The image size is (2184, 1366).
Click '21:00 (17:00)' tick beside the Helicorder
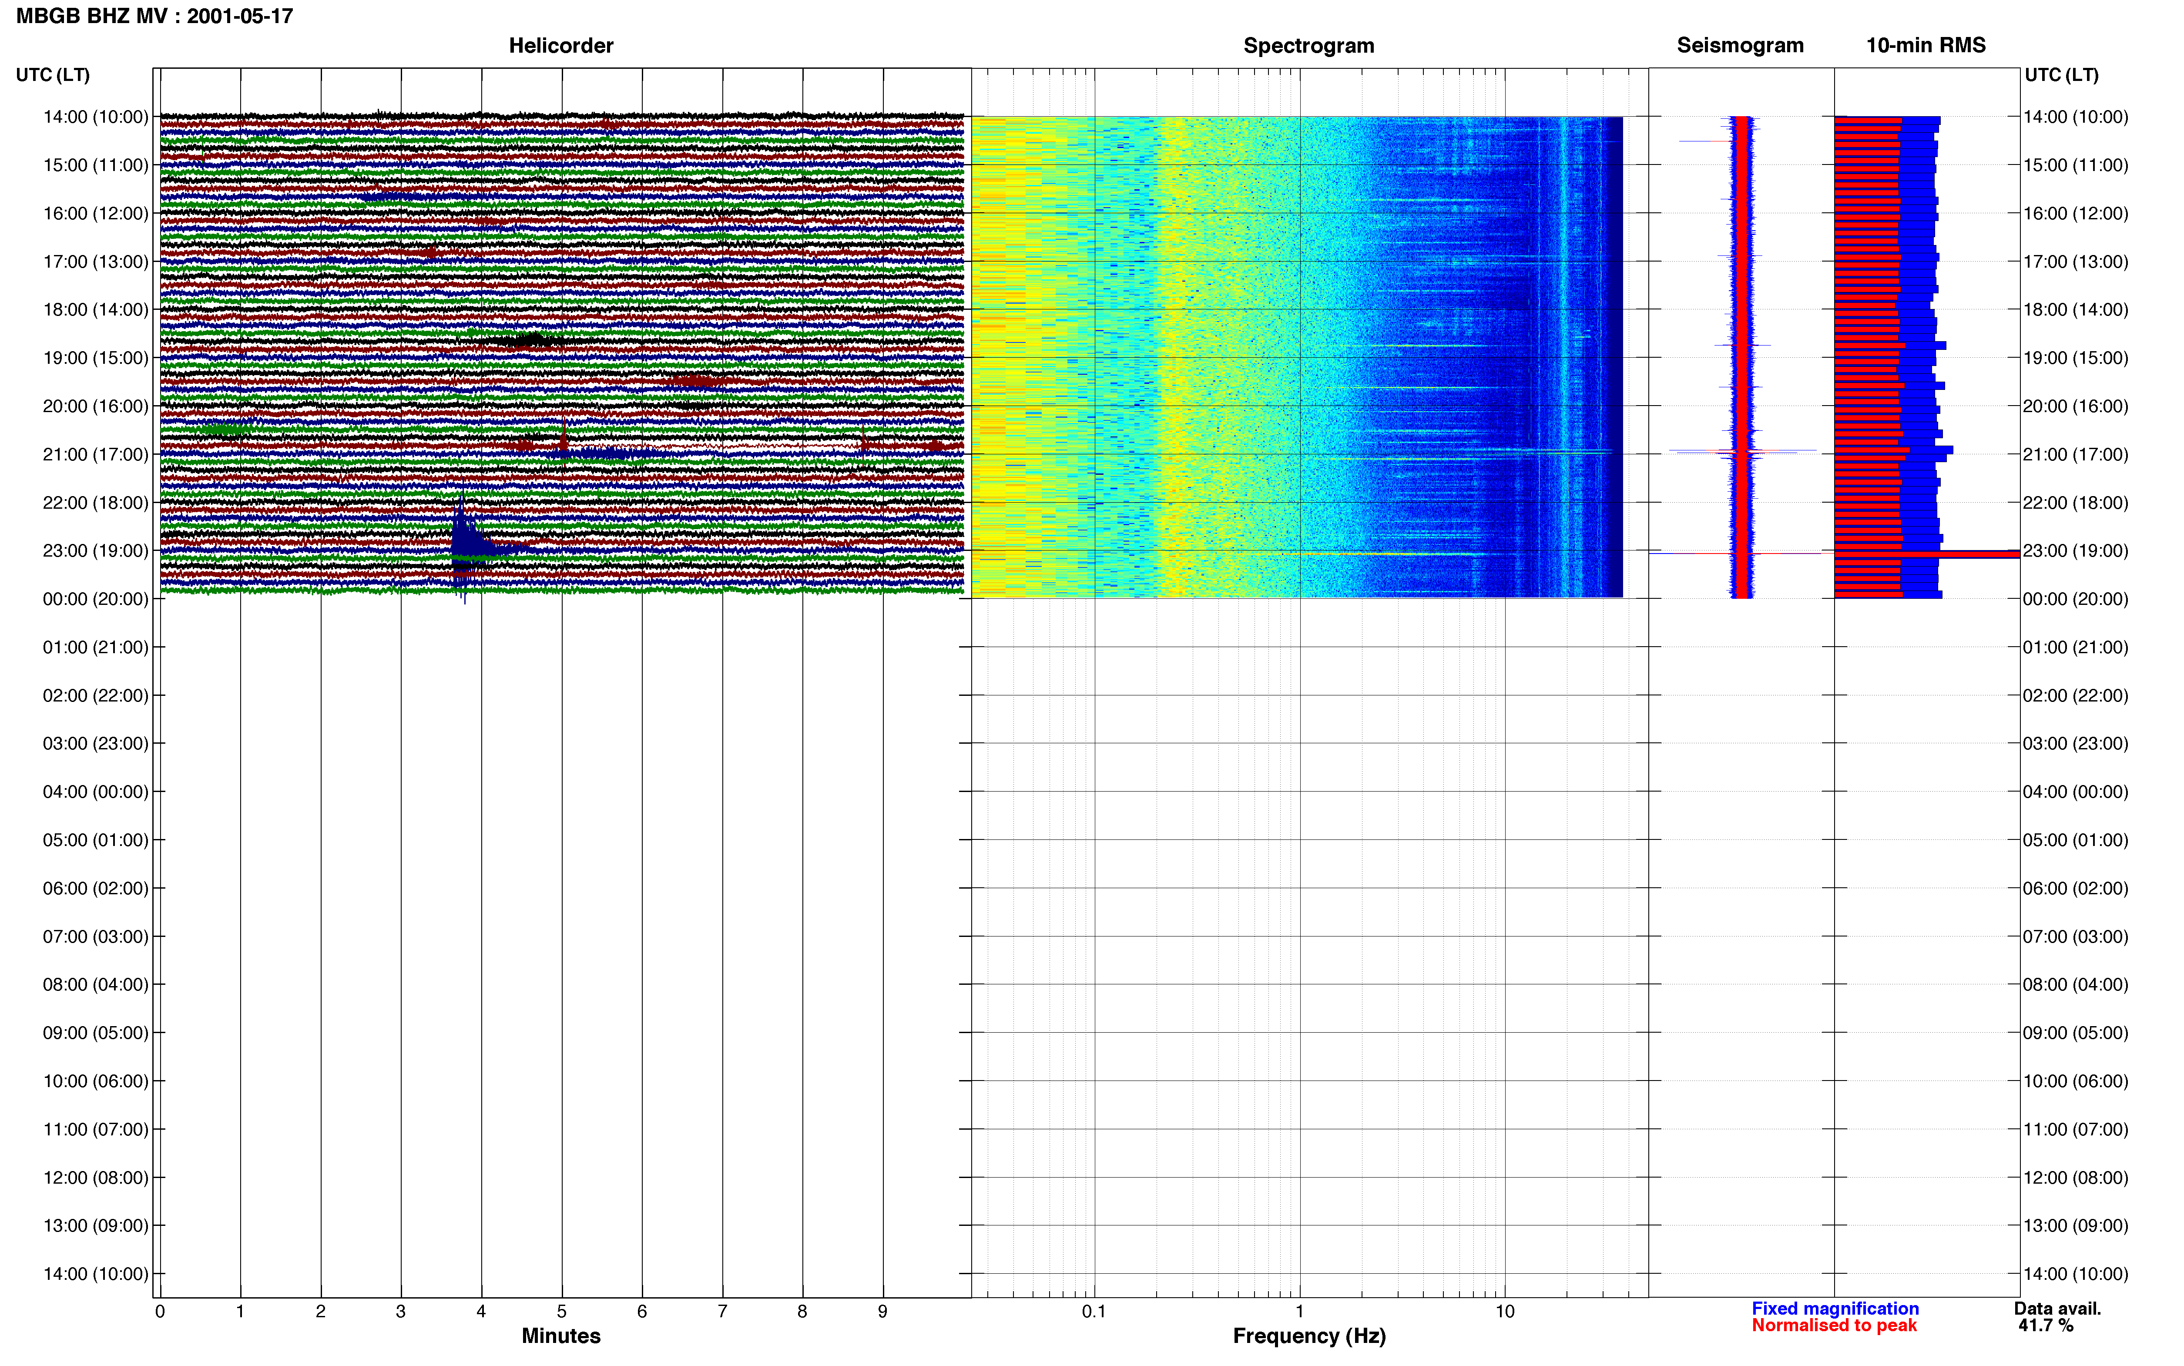click(x=96, y=454)
